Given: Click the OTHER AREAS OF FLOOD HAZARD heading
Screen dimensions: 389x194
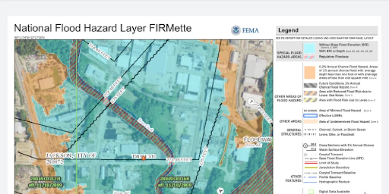Looking at the screenshot, I should point(288,98).
